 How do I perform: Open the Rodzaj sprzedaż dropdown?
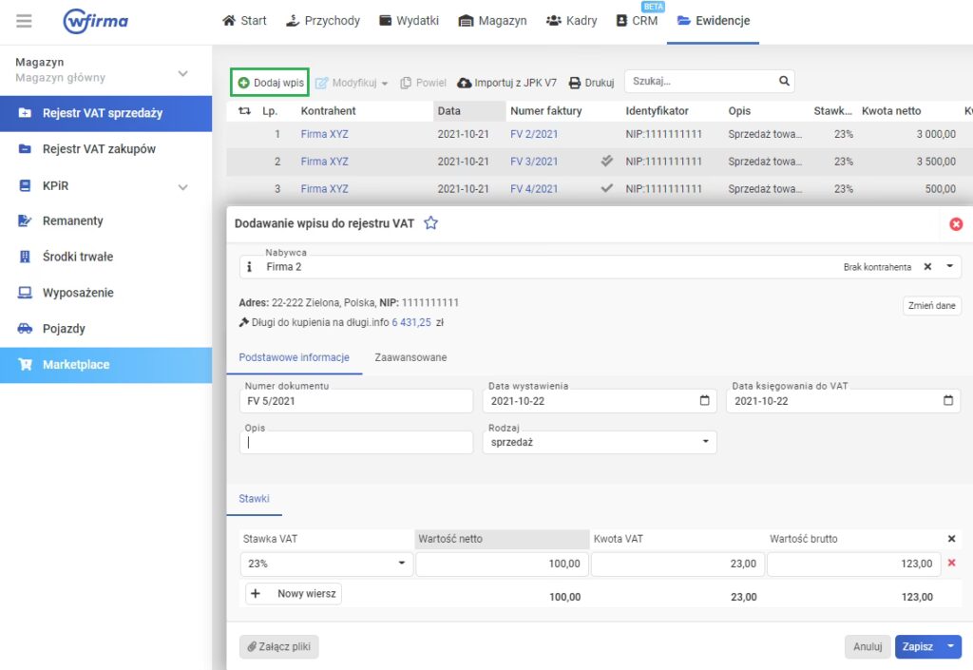point(705,442)
